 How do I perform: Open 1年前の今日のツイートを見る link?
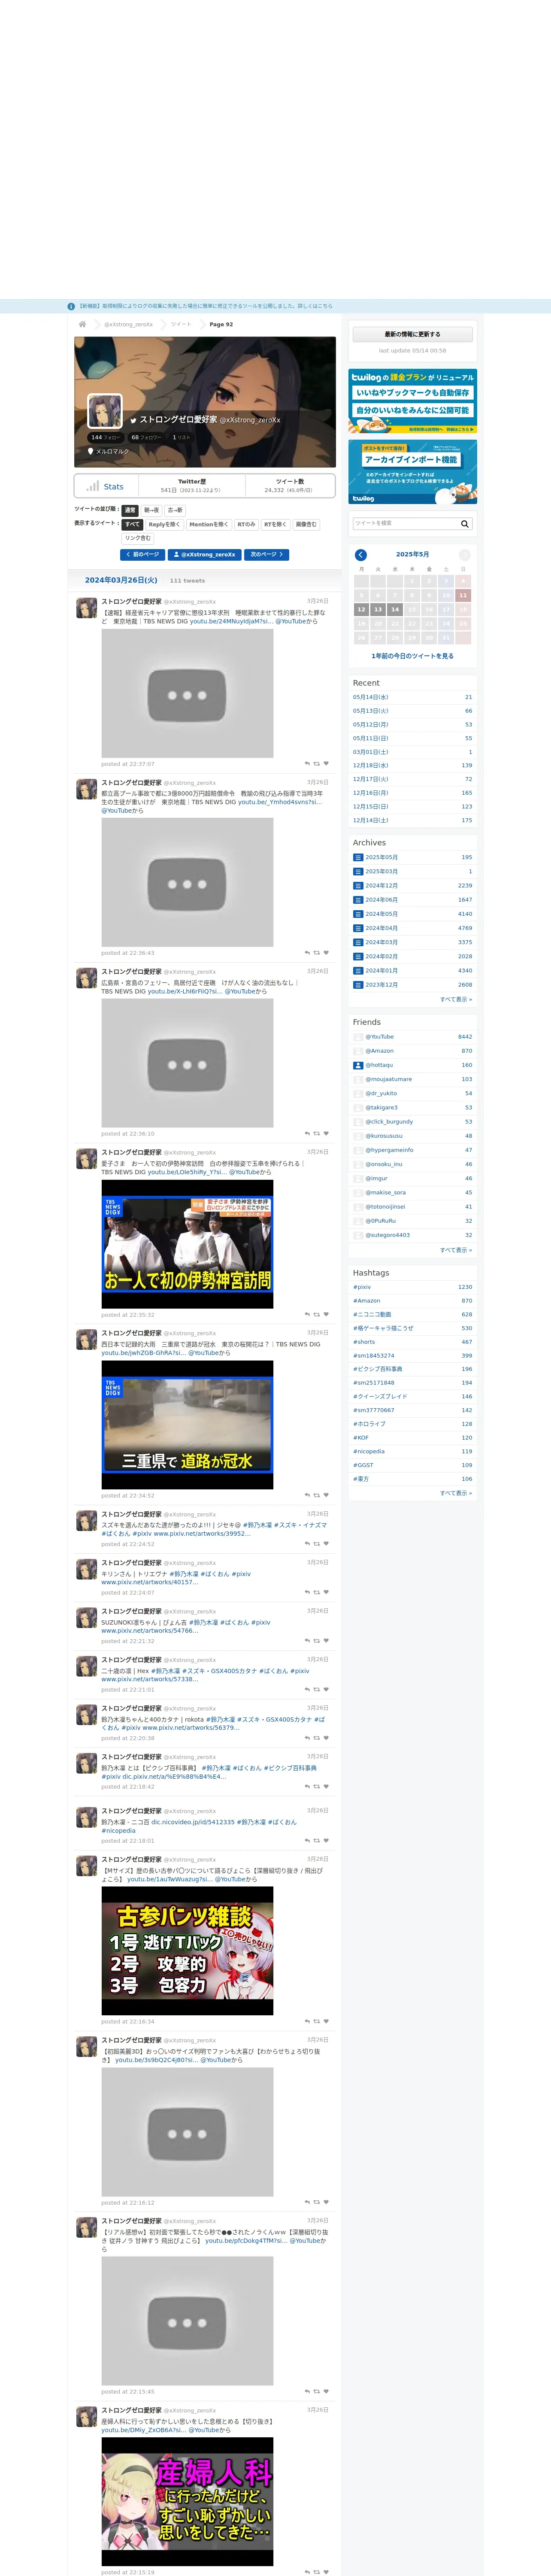pos(412,656)
